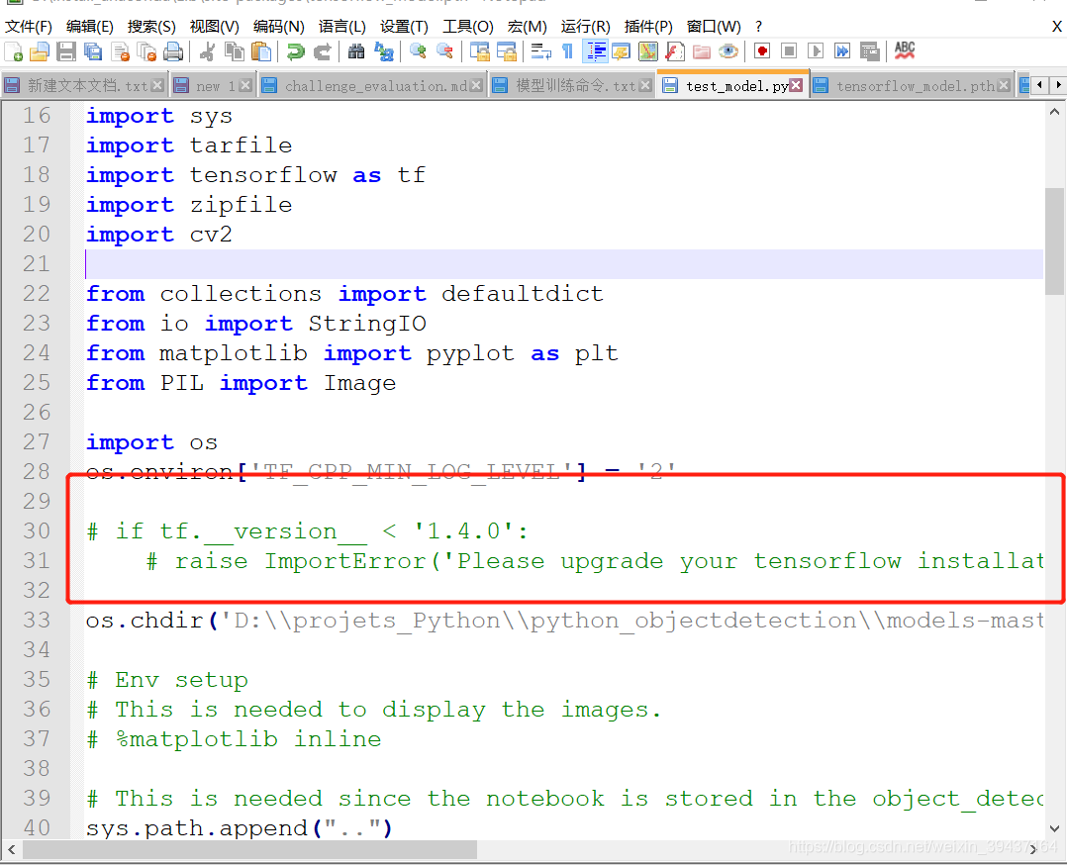Stop macro recording with the square button
Image resolution: width=1067 pixels, height=865 pixels.
point(789,51)
